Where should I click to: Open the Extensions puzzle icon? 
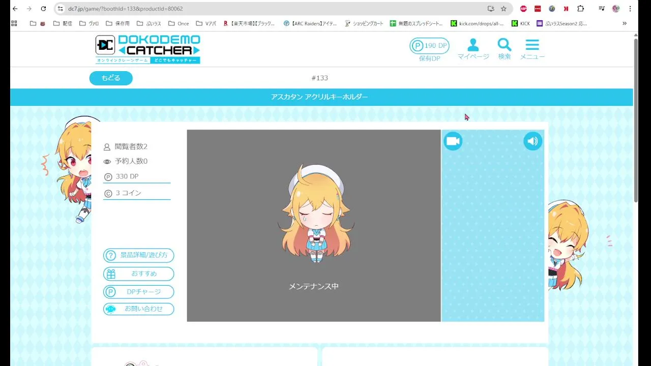580,9
